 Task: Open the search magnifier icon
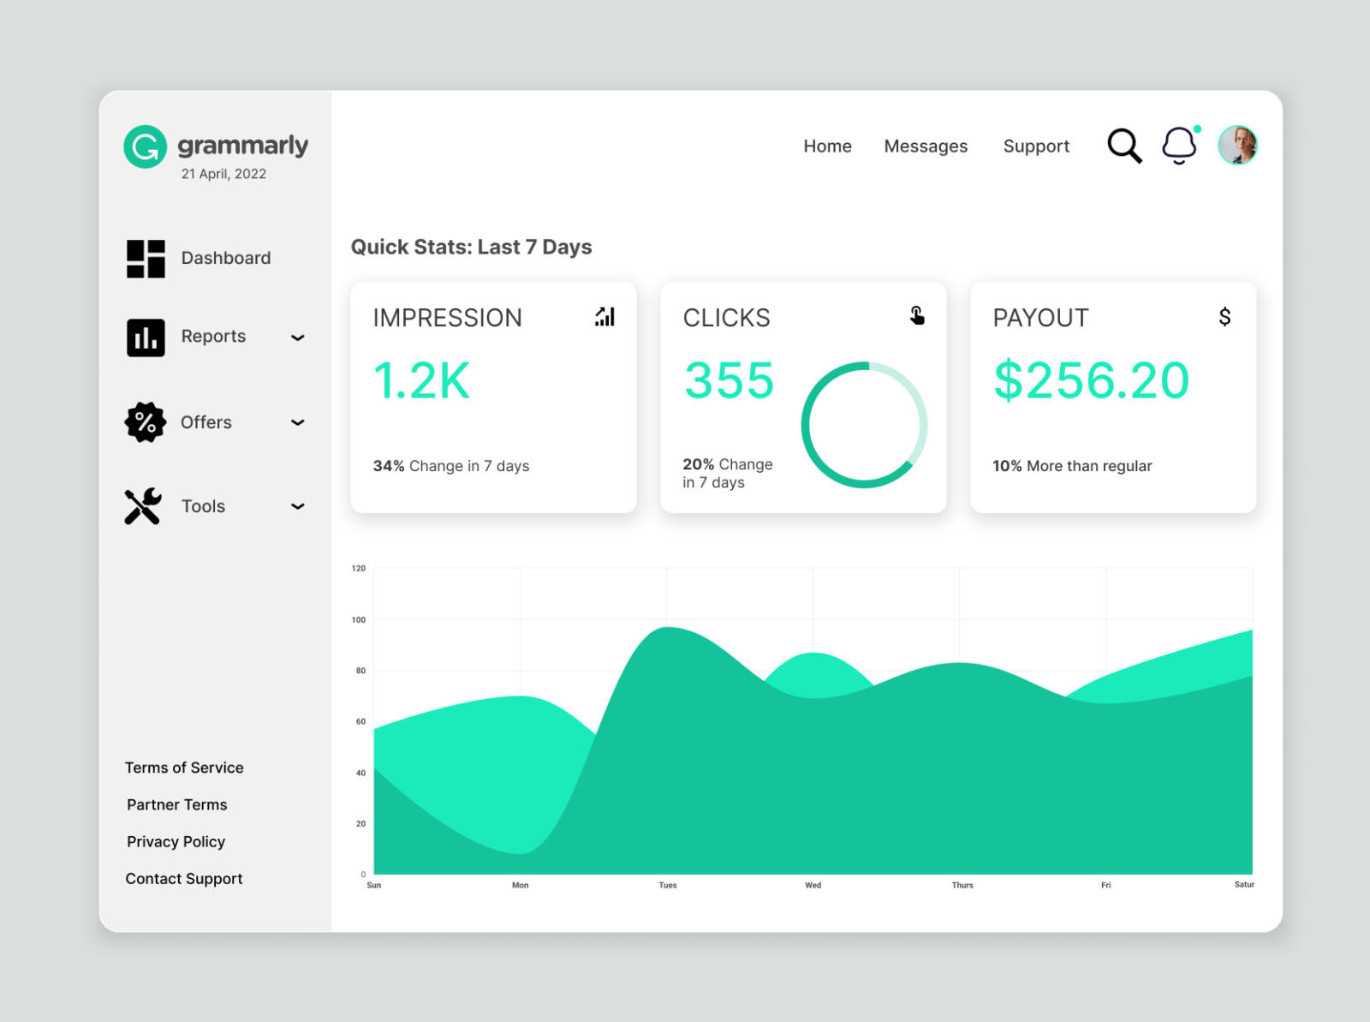tap(1124, 145)
